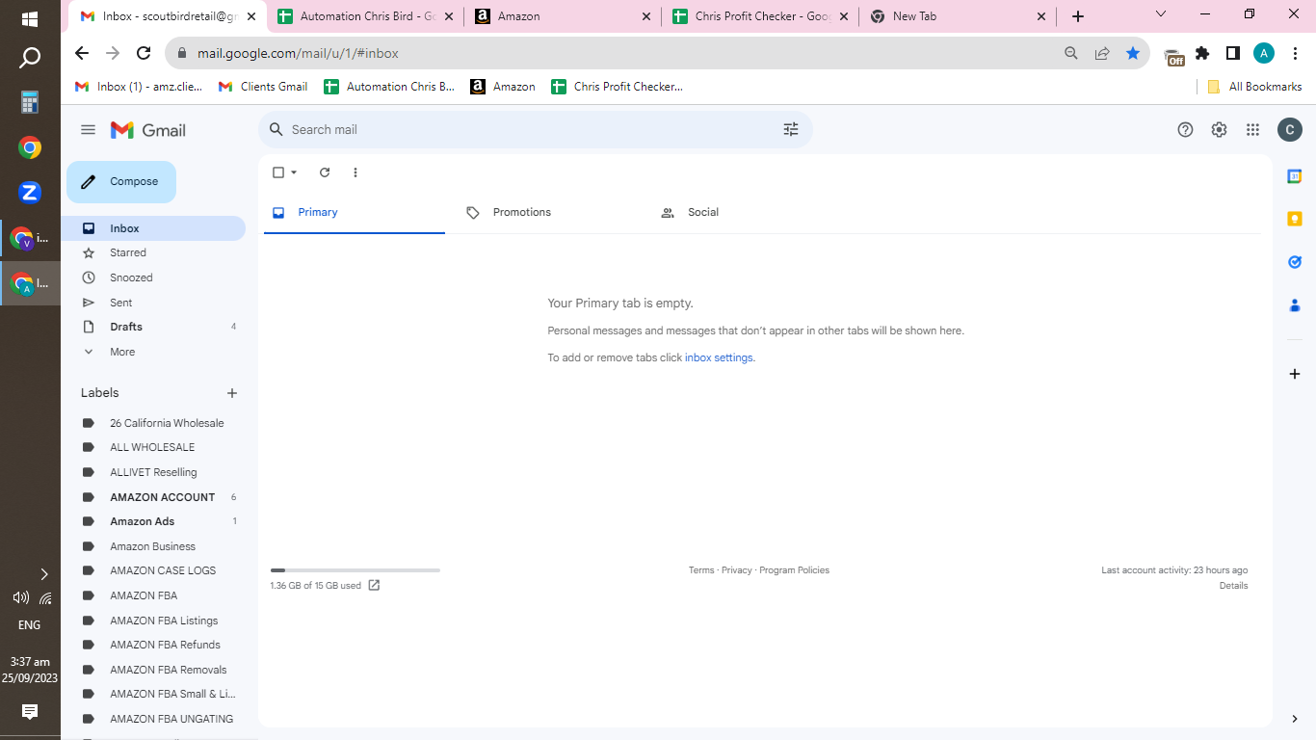
Task: Switch to Chris Profit Checker browser tab
Action: 760,16
